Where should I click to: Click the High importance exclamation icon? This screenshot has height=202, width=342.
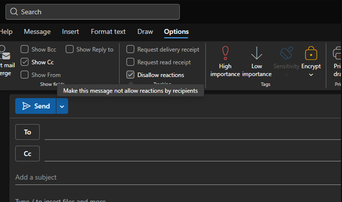point(225,53)
